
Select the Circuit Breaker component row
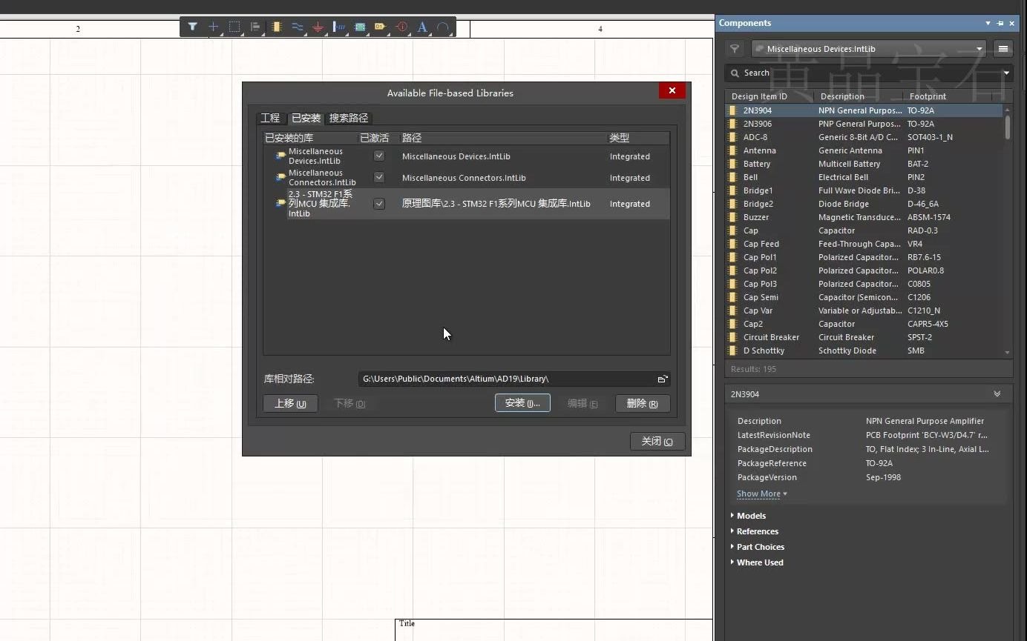point(864,337)
